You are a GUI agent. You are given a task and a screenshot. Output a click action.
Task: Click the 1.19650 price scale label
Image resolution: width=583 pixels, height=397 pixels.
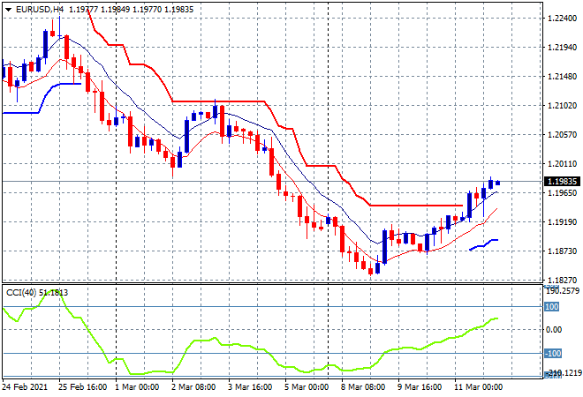click(x=563, y=193)
